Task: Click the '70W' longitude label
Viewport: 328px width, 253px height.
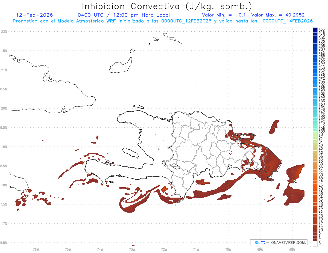Action: (x=228, y=249)
